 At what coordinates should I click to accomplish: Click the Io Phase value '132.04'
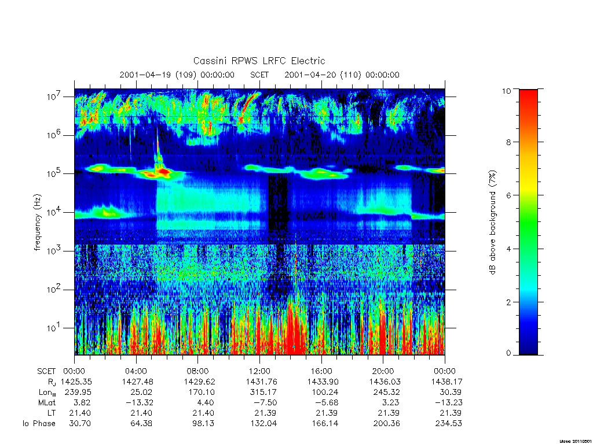(x=263, y=424)
